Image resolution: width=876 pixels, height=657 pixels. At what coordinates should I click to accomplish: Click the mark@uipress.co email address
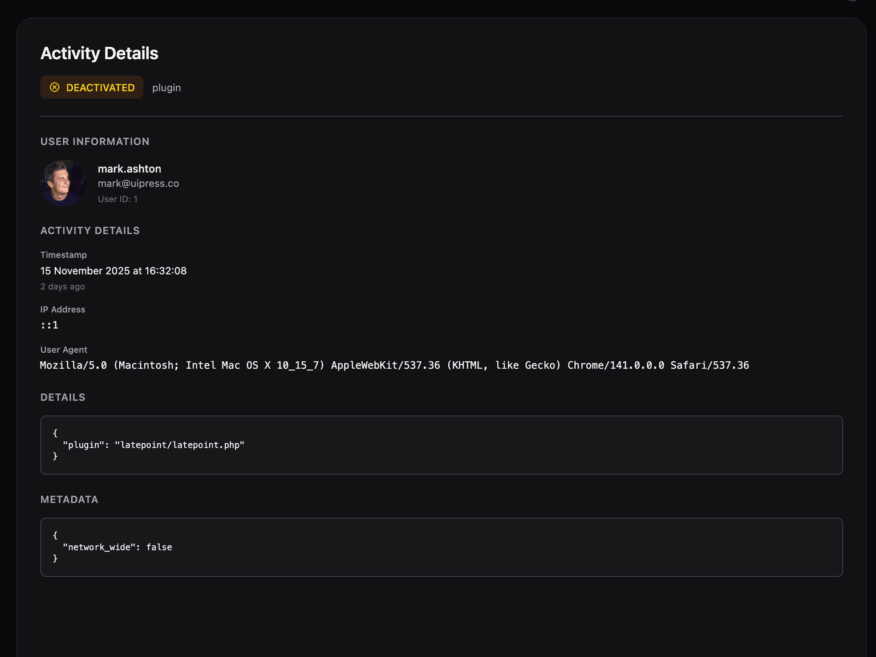click(x=138, y=183)
